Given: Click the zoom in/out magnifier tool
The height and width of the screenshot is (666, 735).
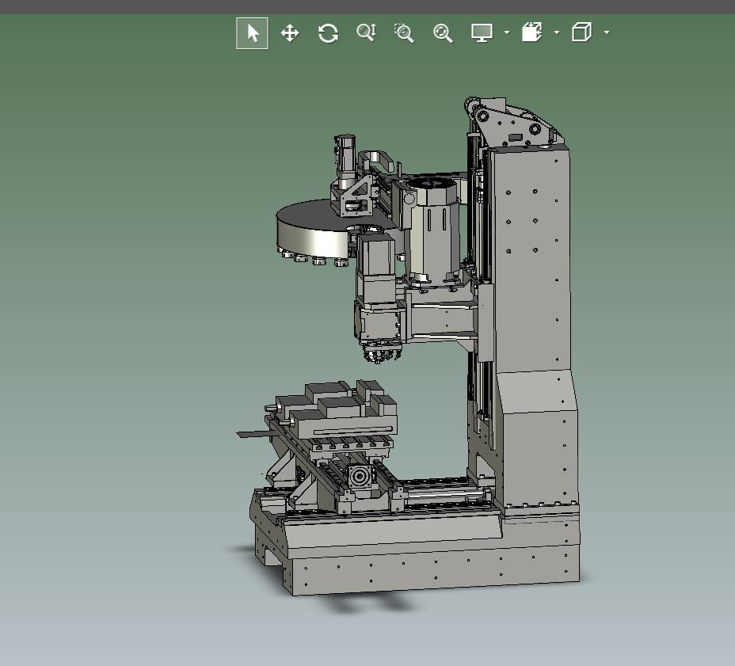Looking at the screenshot, I should 366,33.
